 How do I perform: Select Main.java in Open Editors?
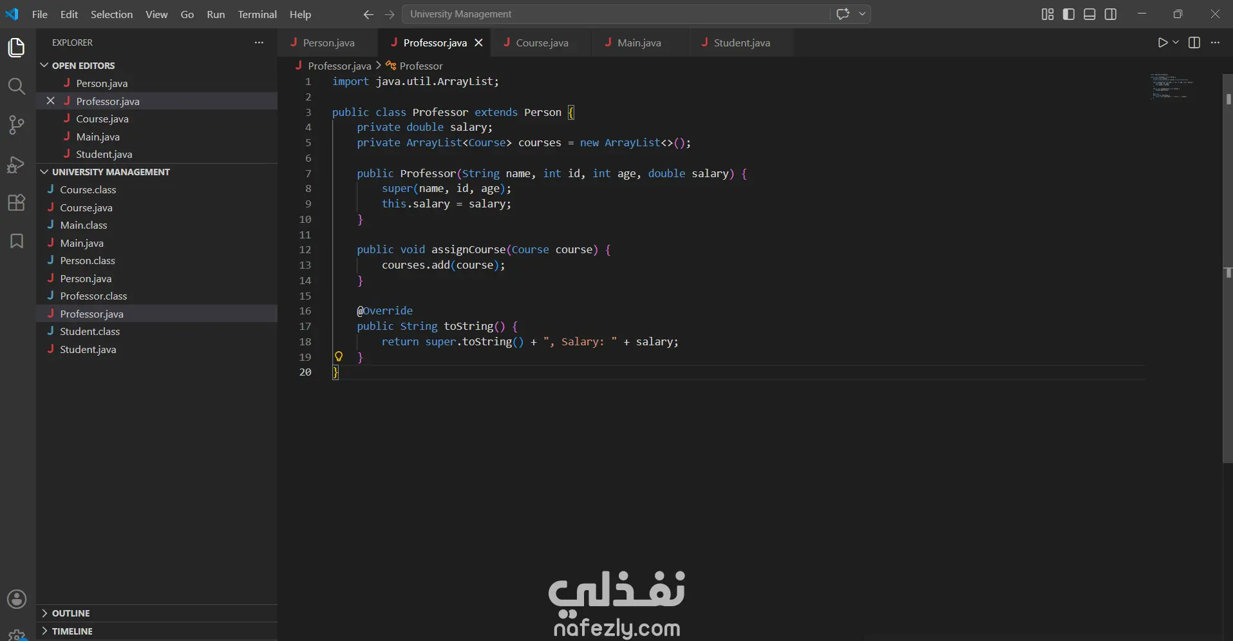[x=156, y=137]
